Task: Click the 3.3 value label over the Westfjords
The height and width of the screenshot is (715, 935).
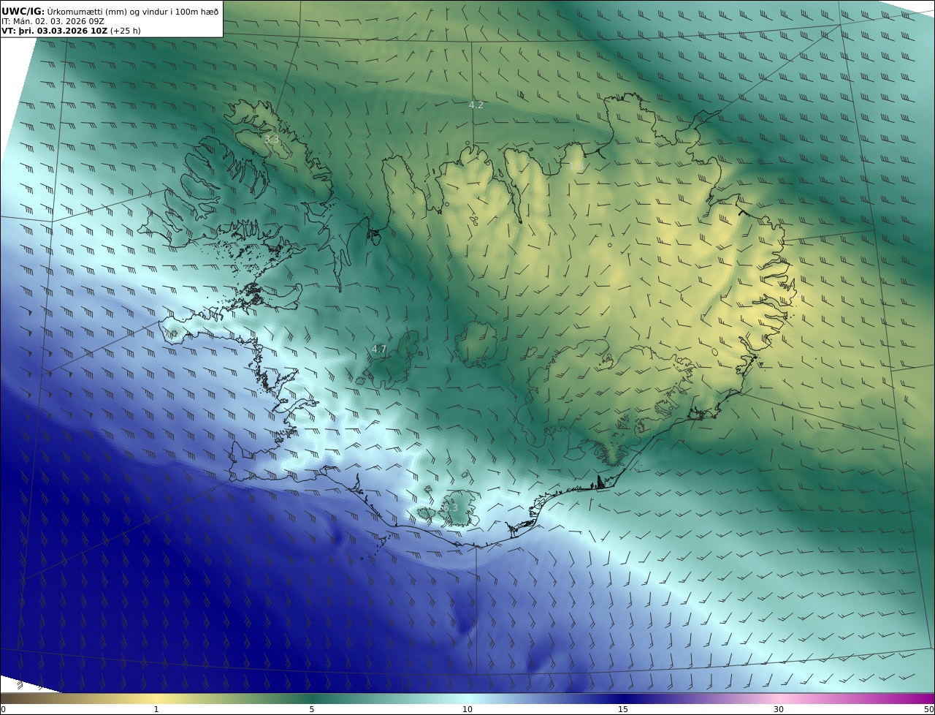Action: point(272,139)
